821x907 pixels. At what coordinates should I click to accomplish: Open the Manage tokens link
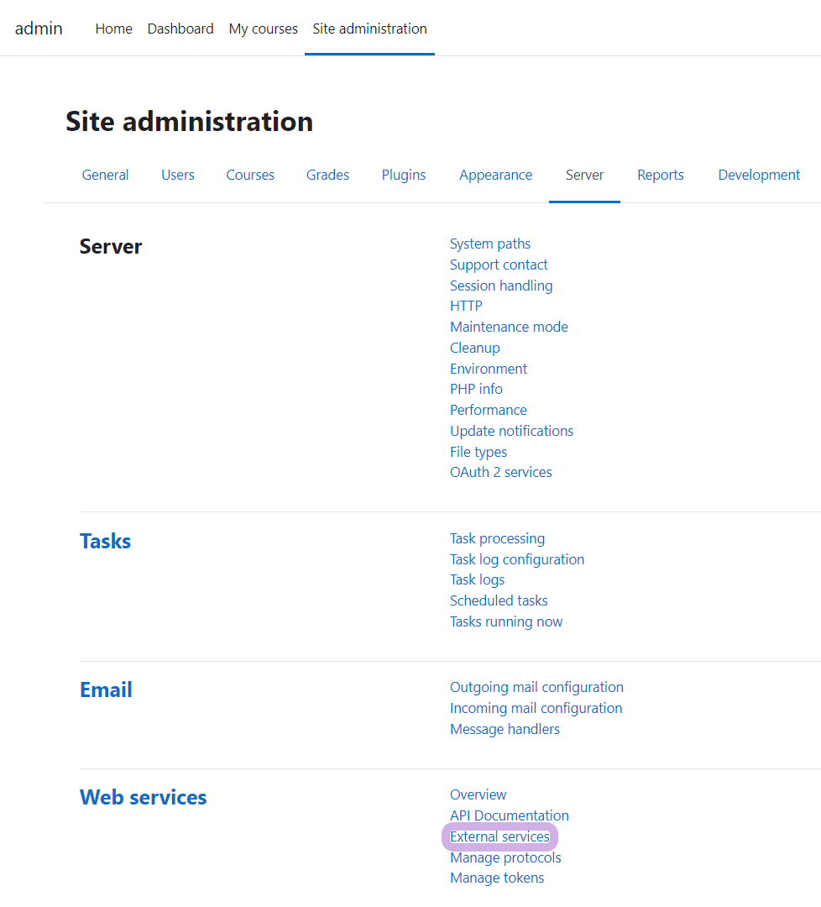(x=497, y=878)
